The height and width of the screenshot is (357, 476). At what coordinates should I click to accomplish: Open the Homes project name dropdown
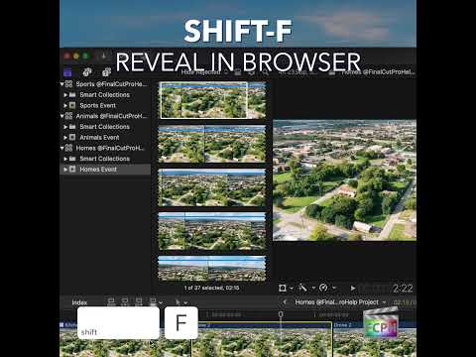(x=340, y=302)
